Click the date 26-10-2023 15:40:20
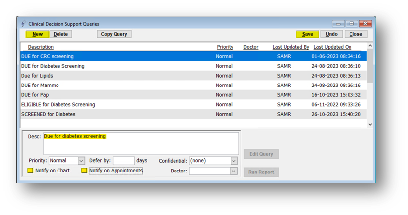Viewport: 408px width, 215px height. pyautogui.click(x=336, y=114)
